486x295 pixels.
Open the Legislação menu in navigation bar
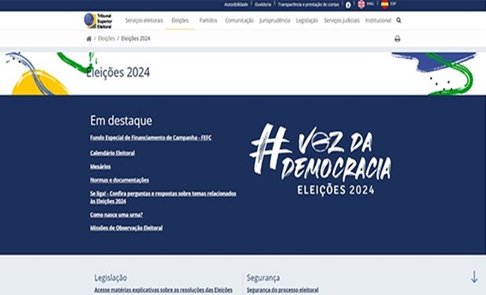(307, 20)
